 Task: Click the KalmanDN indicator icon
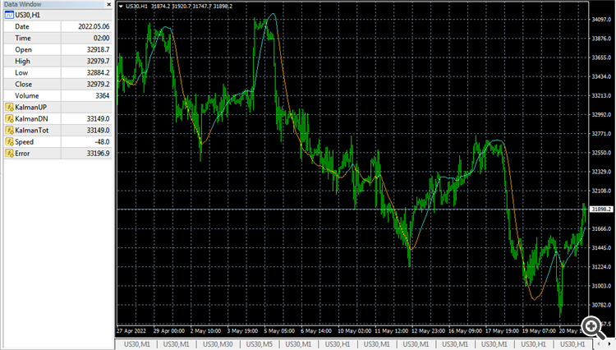(9, 118)
